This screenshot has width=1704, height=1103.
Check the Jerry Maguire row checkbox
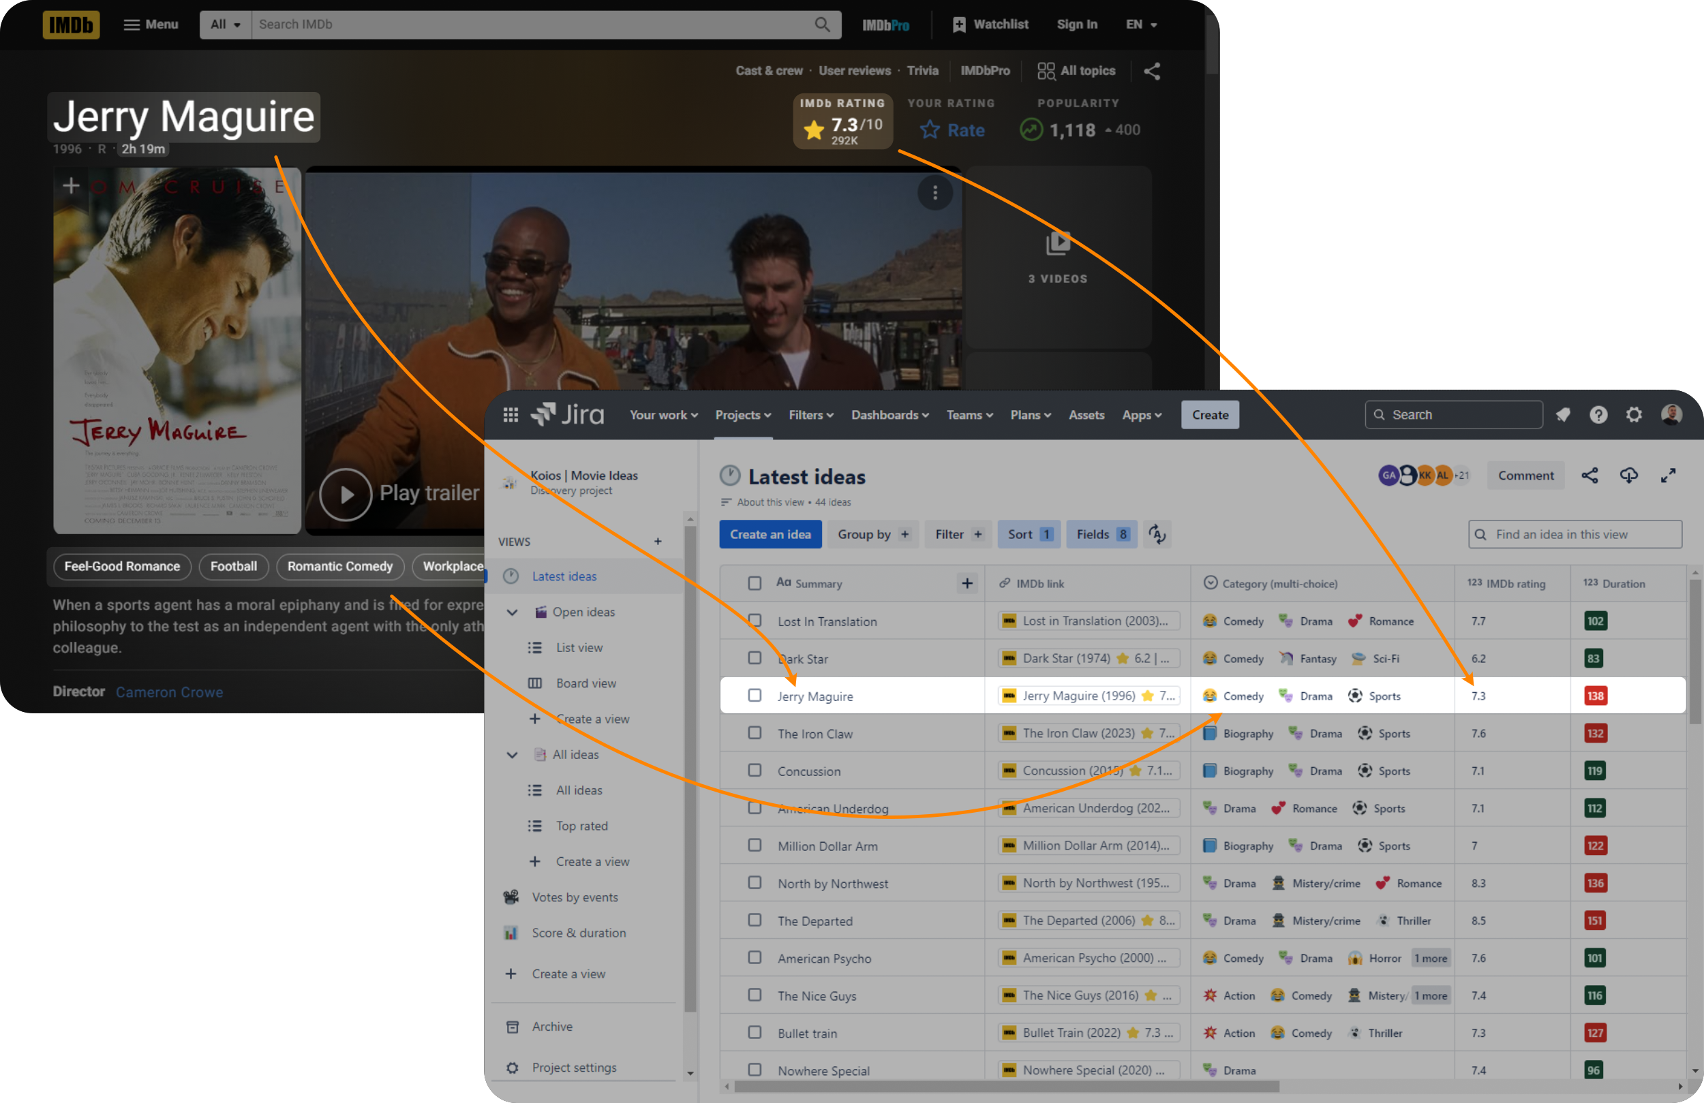point(755,696)
